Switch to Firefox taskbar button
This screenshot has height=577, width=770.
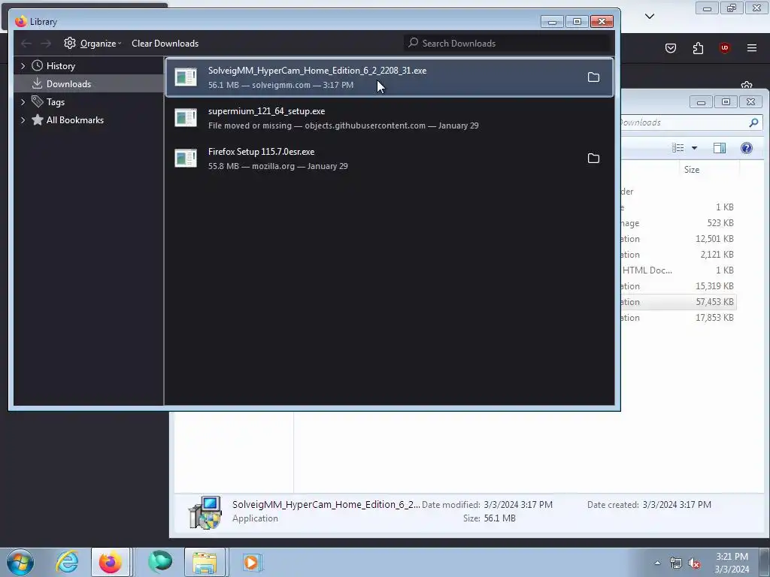tap(111, 562)
